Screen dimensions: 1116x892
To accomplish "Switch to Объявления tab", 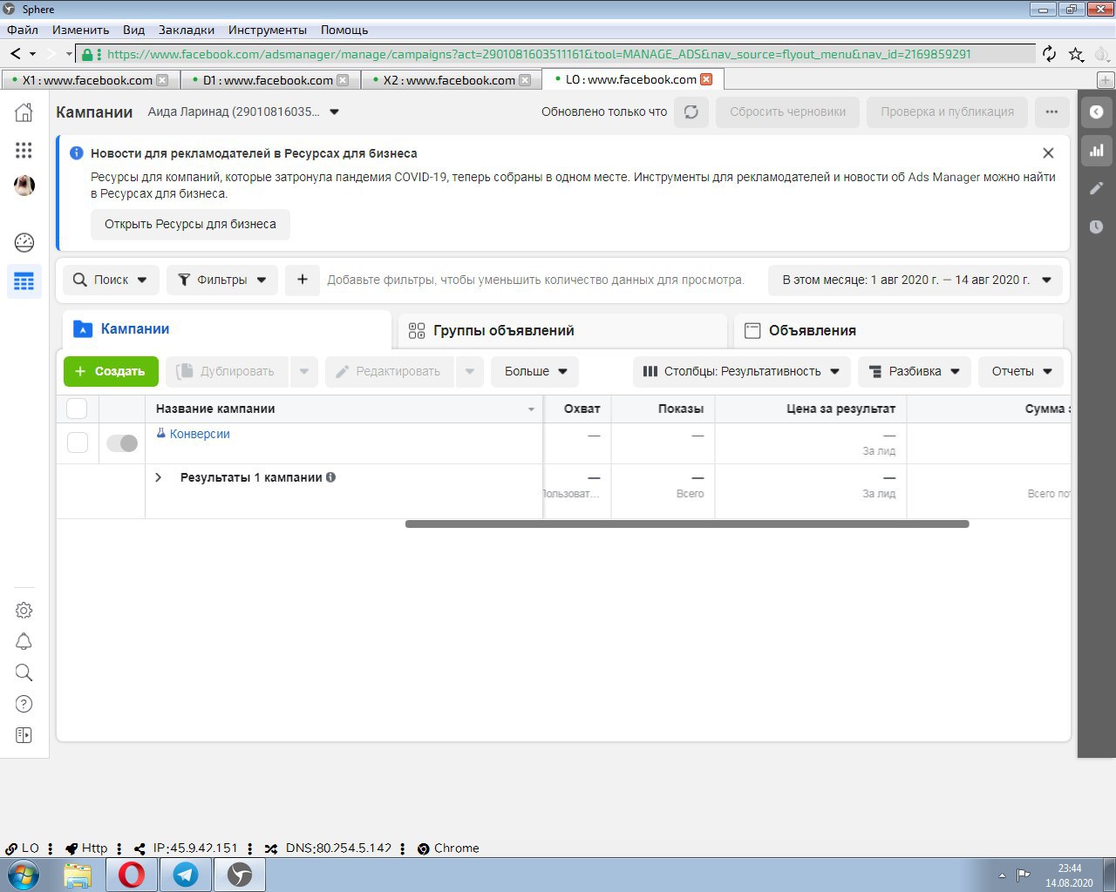I will click(x=898, y=330).
